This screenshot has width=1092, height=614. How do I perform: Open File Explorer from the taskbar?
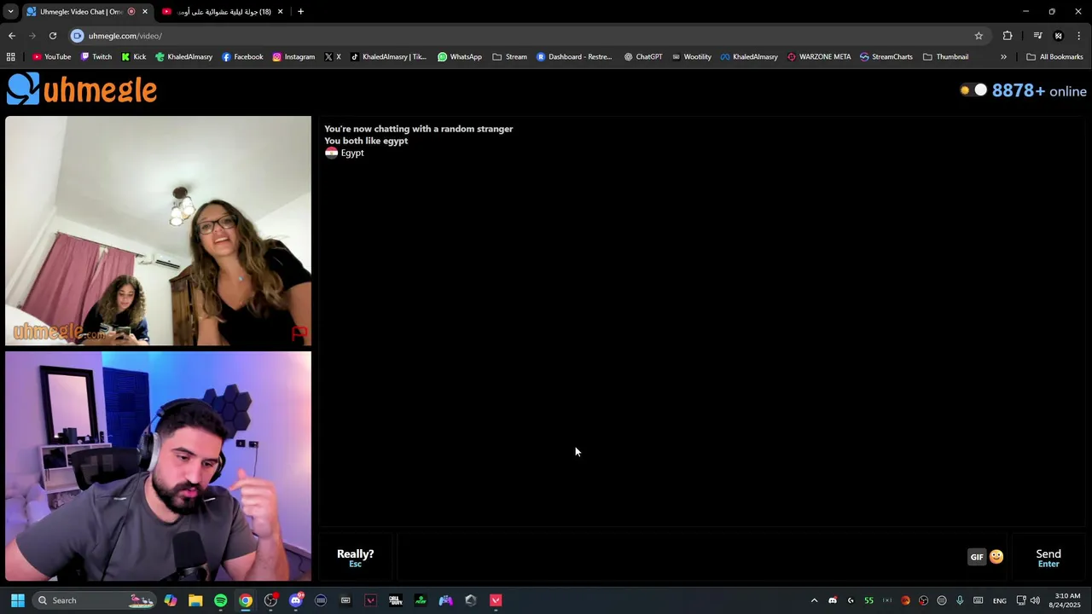195,600
